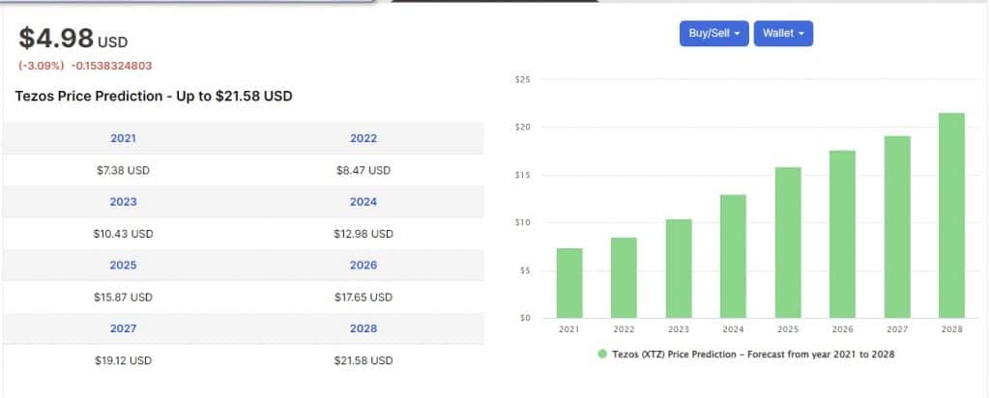Select the 2022 year header in table

(364, 138)
